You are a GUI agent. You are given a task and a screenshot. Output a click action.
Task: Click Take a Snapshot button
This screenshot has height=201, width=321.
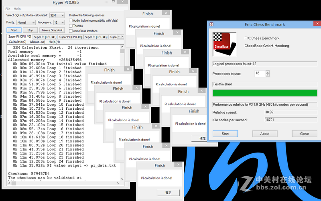[52, 30]
